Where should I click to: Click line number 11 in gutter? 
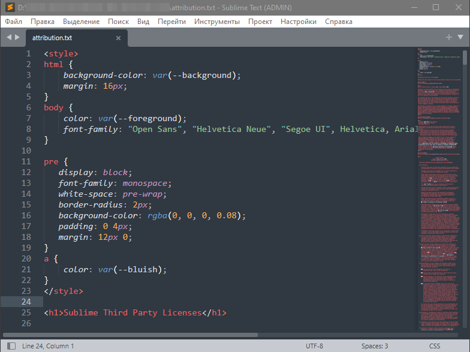[26, 162]
